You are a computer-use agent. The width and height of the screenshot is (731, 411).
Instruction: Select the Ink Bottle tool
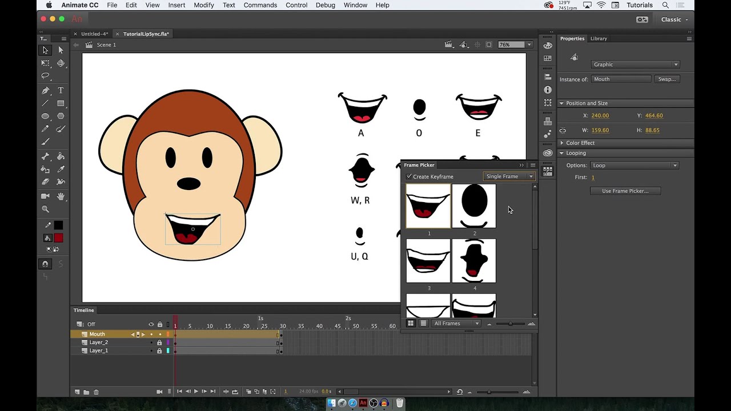[x=45, y=169]
